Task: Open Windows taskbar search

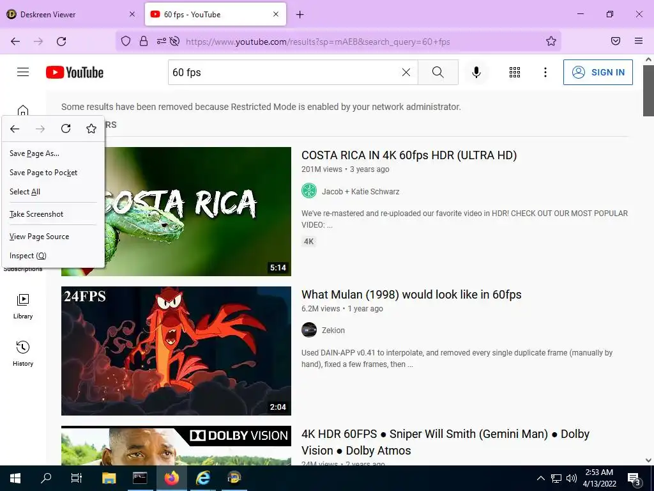Action: (x=46, y=478)
